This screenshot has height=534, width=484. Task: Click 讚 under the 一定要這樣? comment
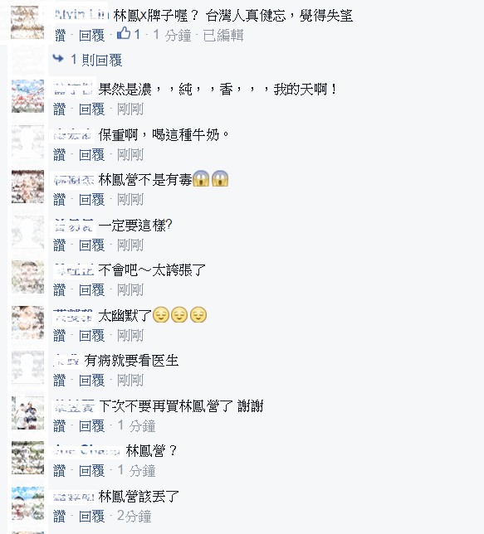pos(59,245)
